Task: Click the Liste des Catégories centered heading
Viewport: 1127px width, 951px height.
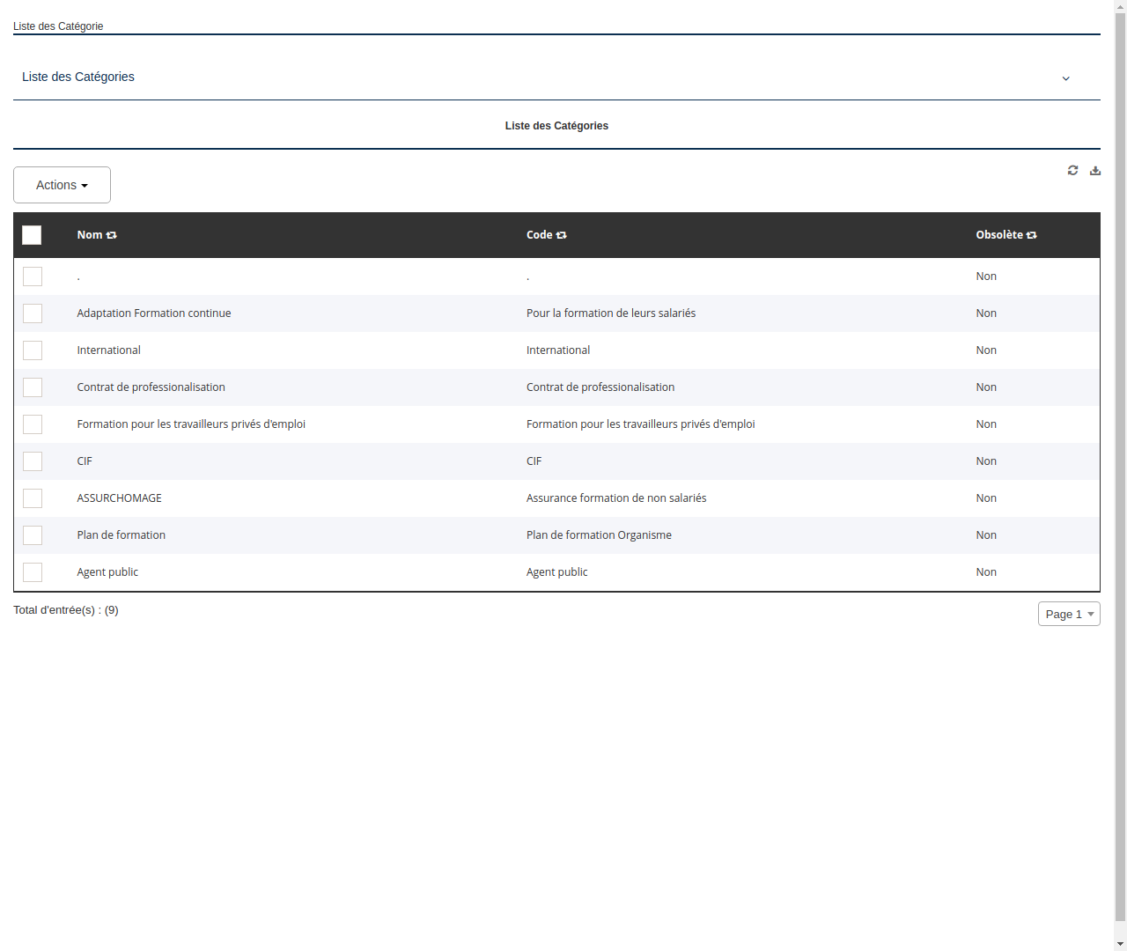Action: (556, 125)
